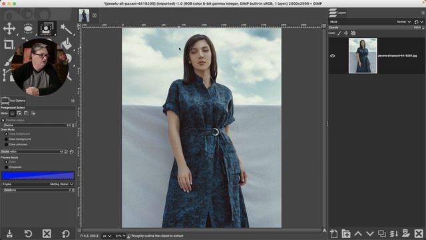Lock layer position and size

coord(346,33)
